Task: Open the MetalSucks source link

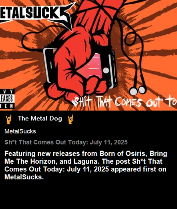Action: point(20,131)
